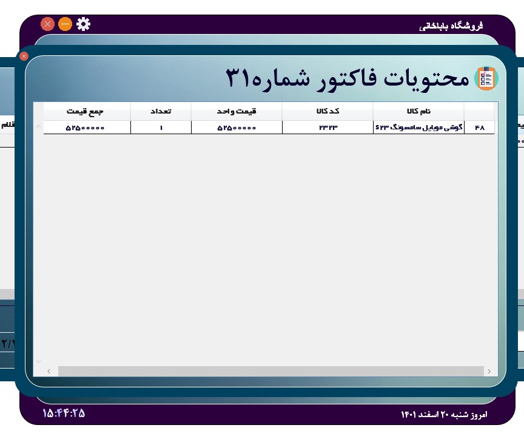Screen dimensions: 524x439
Task: Click the 'جمع قیمت' column header
Action: 86,111
